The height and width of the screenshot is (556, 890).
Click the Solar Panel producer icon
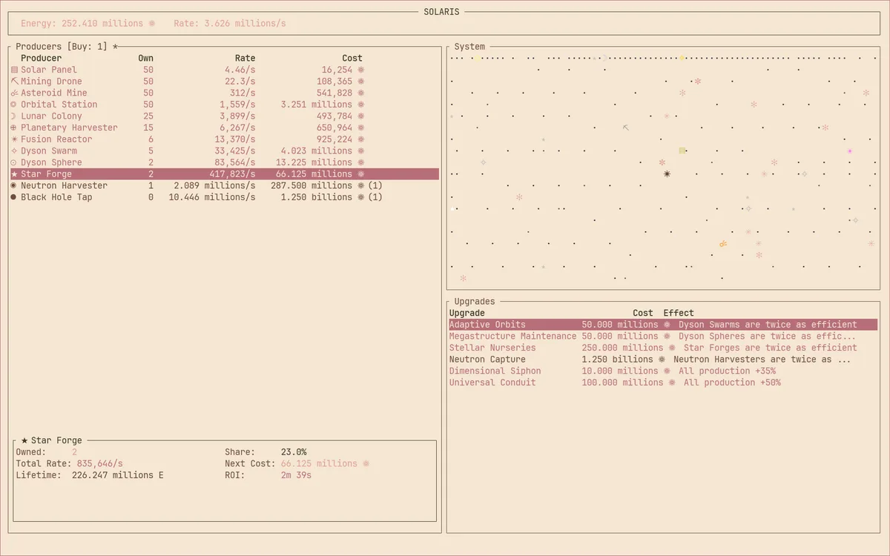14,70
